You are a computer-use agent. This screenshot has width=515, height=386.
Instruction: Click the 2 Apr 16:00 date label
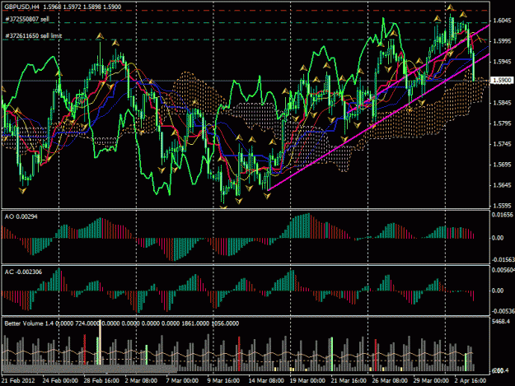471,380
